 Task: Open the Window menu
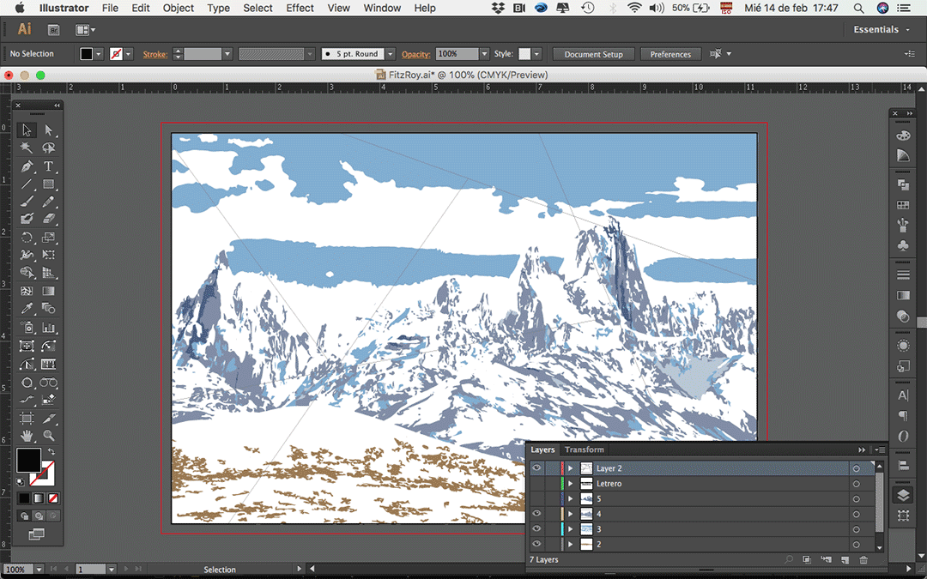[x=382, y=8]
